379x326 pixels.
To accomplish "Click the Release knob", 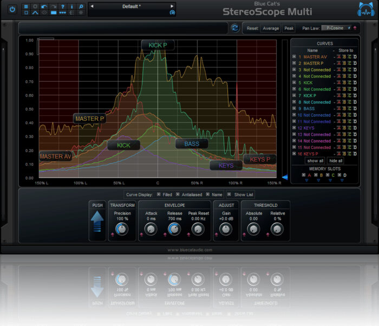I will pyautogui.click(x=174, y=229).
